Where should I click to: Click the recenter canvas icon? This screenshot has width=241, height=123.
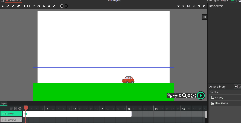(x=194, y=96)
